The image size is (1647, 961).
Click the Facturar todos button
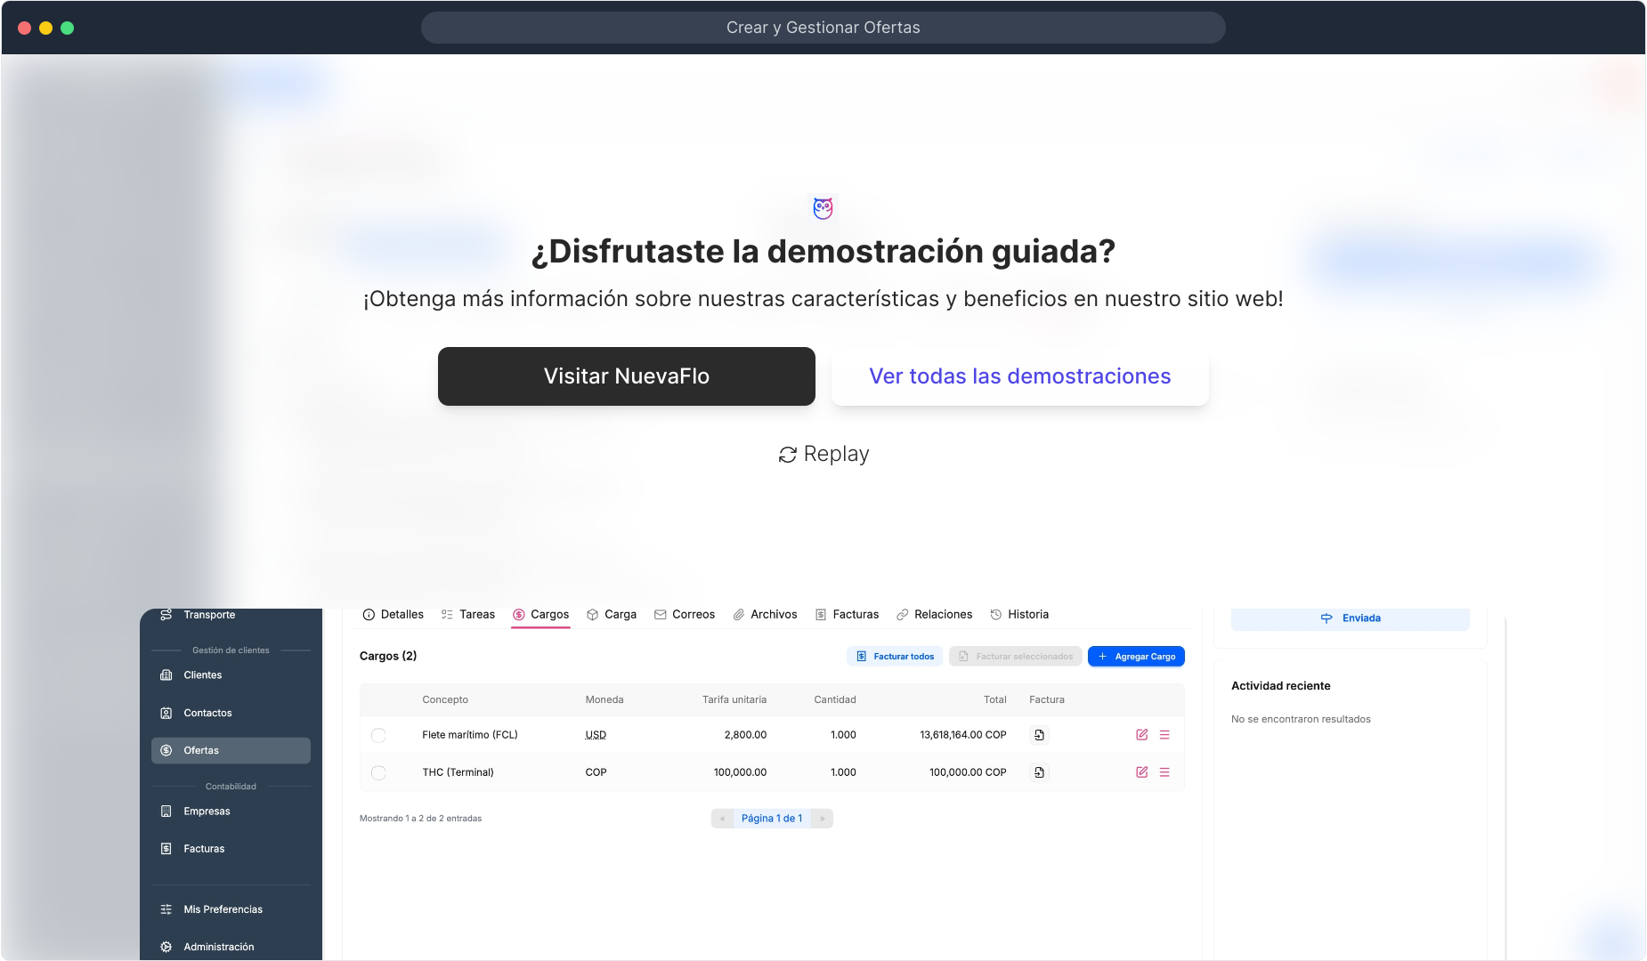[895, 657]
